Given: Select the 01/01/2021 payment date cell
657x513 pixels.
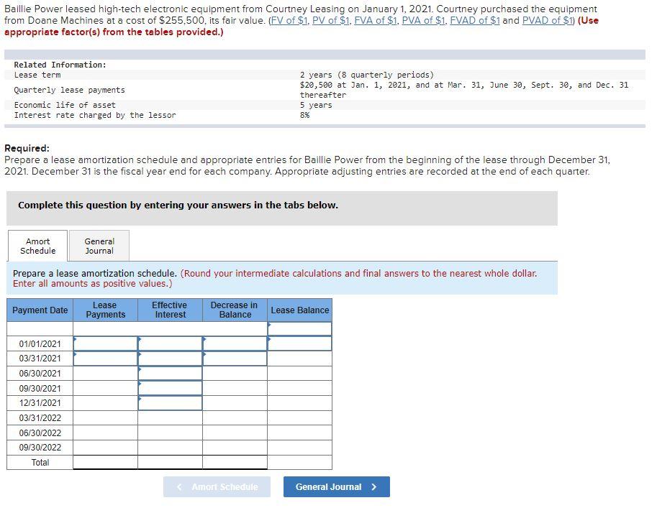Looking at the screenshot, I should pos(40,344).
